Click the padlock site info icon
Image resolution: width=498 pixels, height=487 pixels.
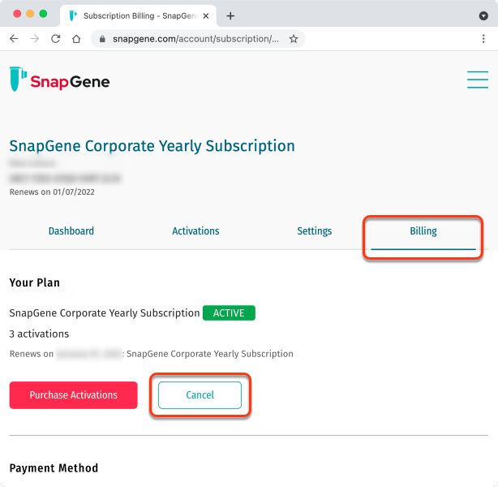coord(102,39)
